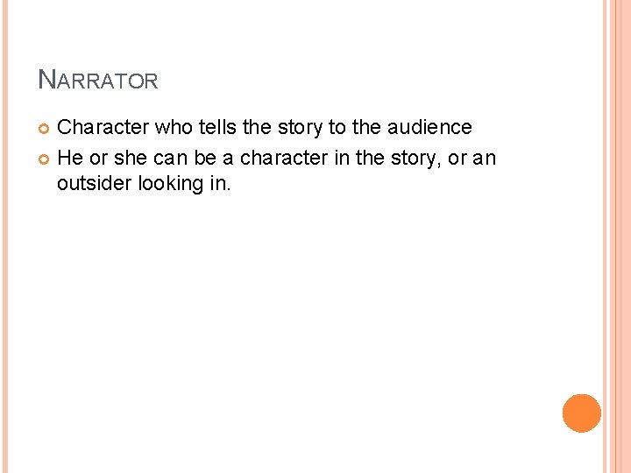Click the word "tells" in the first bullet
Image resolution: width=631 pixels, height=473 pixels.
[x=218, y=127]
